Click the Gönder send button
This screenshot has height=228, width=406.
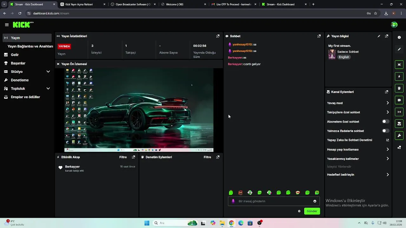[x=312, y=211]
